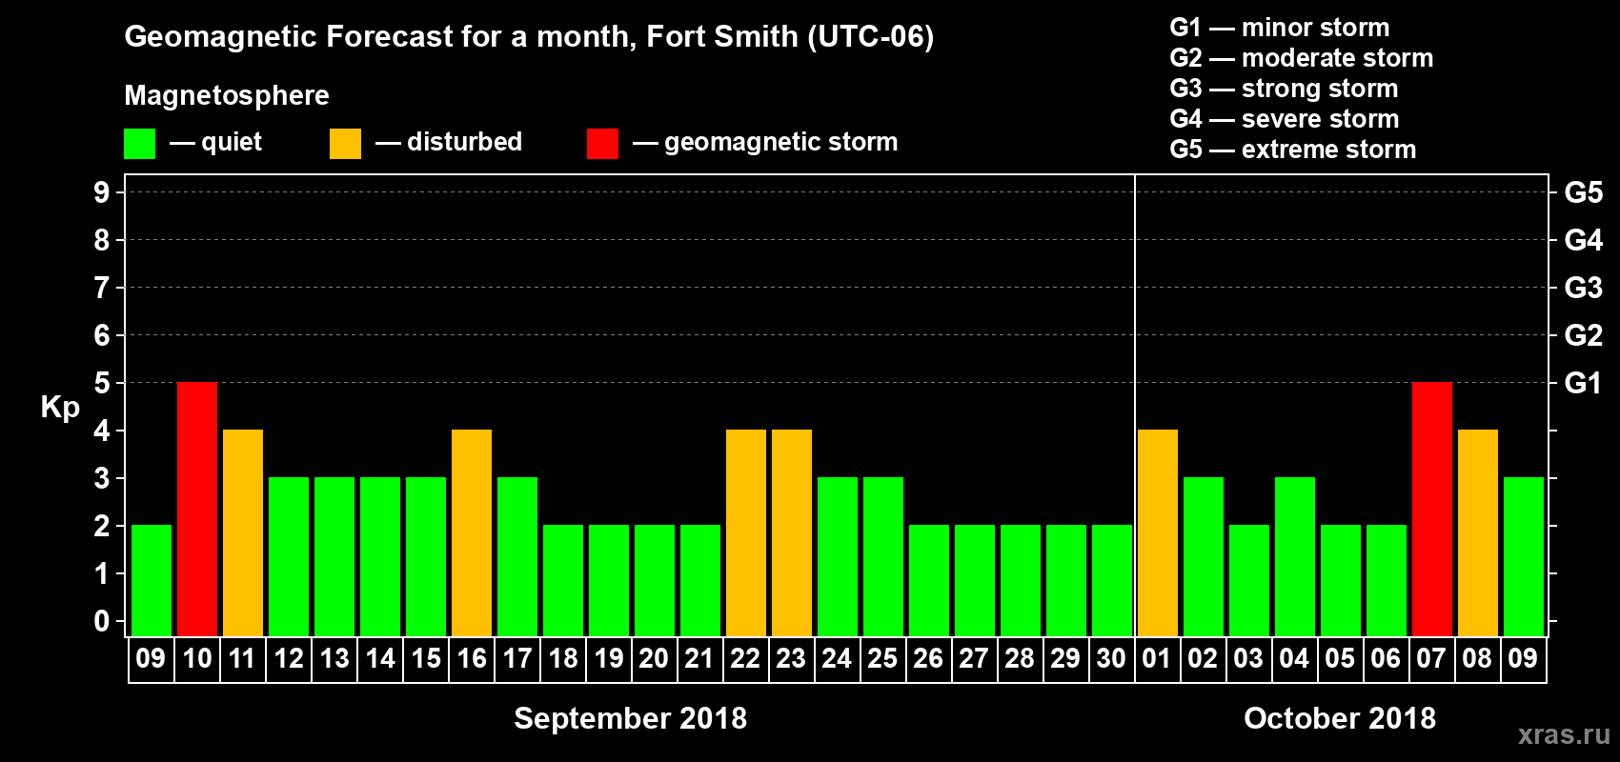The height and width of the screenshot is (762, 1620).
Task: Click the 'Kp' axis label
Action: coord(60,408)
